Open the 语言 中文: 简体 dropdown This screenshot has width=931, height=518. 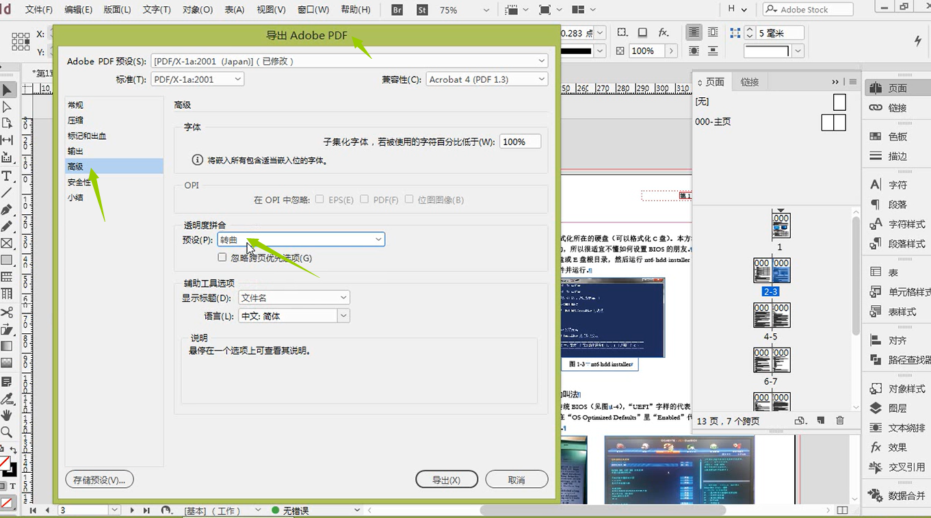tap(294, 316)
